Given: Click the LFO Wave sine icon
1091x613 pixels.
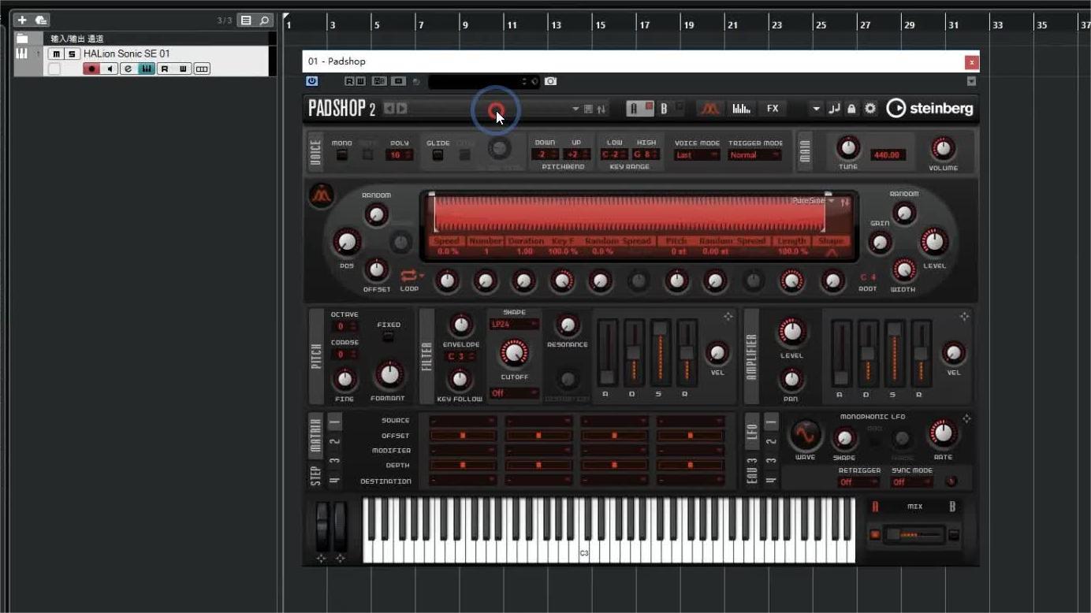Looking at the screenshot, I should point(805,434).
